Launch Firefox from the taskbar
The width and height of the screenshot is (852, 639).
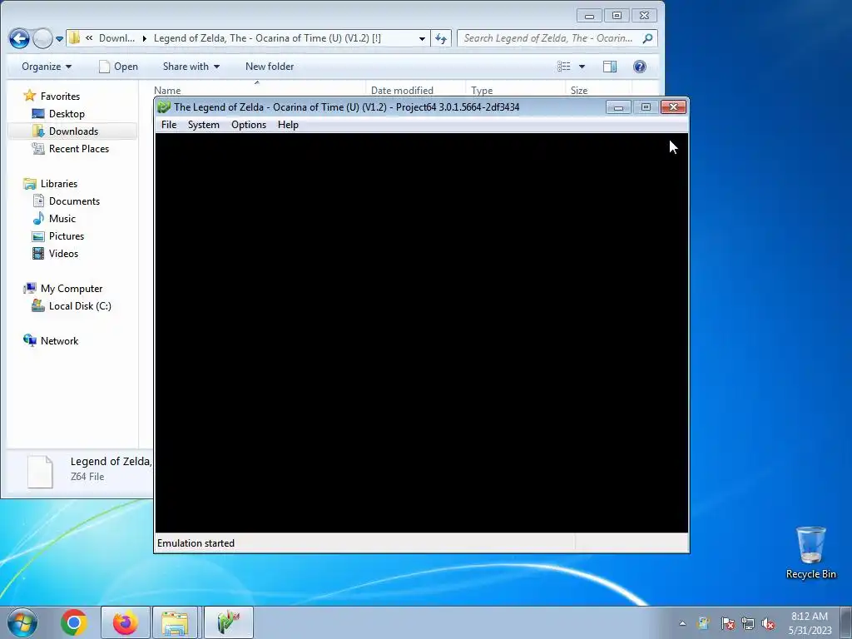pos(125,622)
